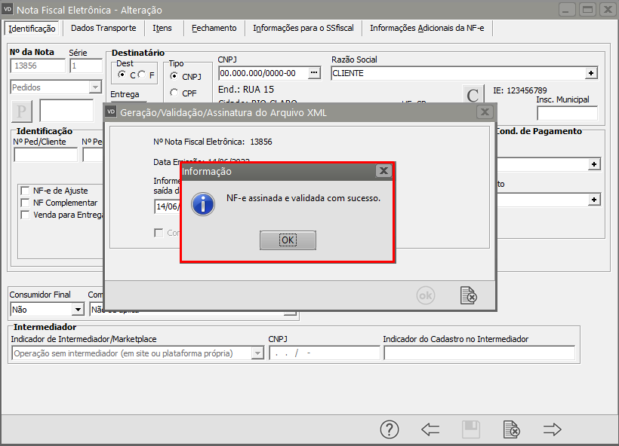
Task: Click the round ok icon in XML dialog
Action: click(426, 295)
